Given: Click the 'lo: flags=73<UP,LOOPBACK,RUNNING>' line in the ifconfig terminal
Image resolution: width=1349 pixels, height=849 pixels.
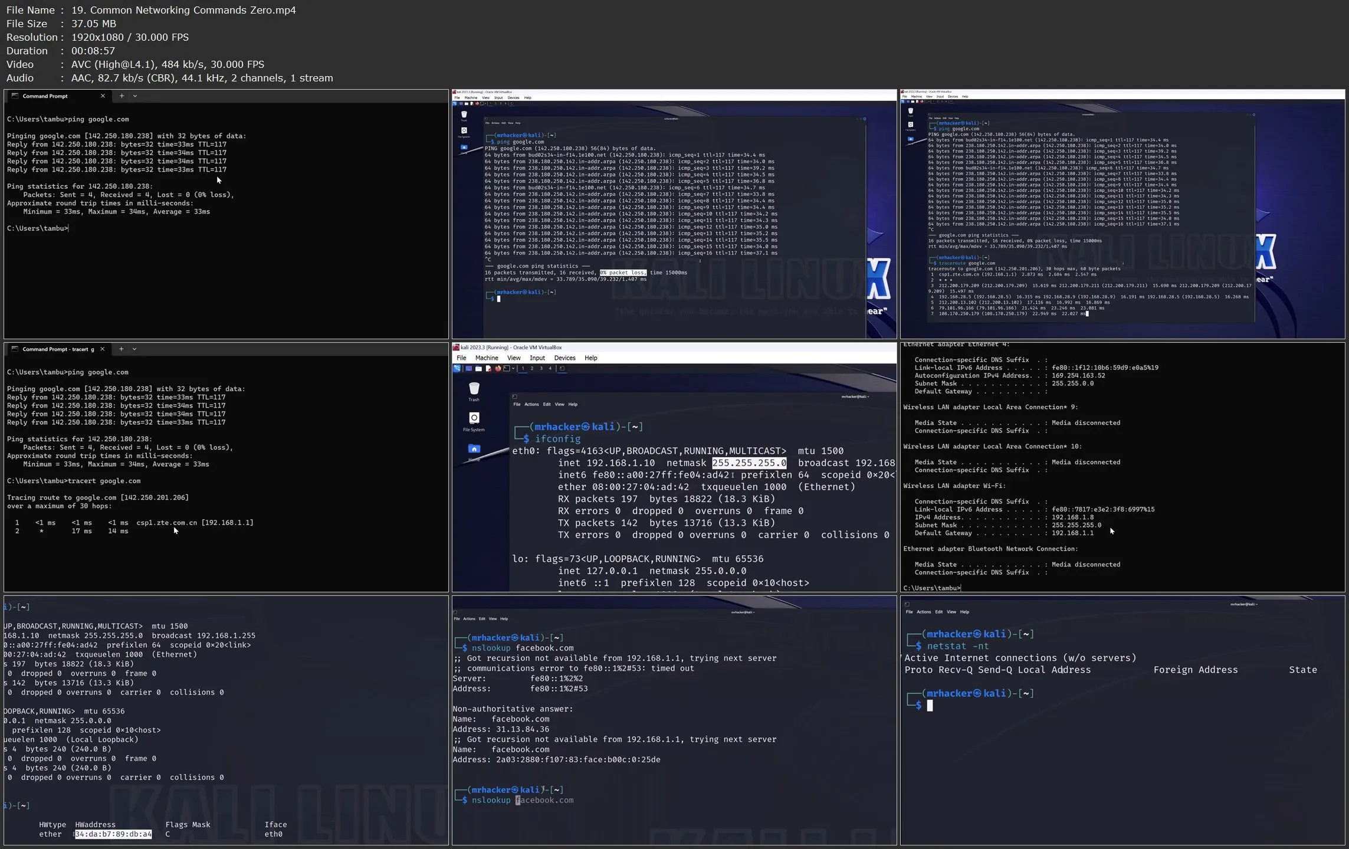Looking at the screenshot, I should tap(638, 559).
